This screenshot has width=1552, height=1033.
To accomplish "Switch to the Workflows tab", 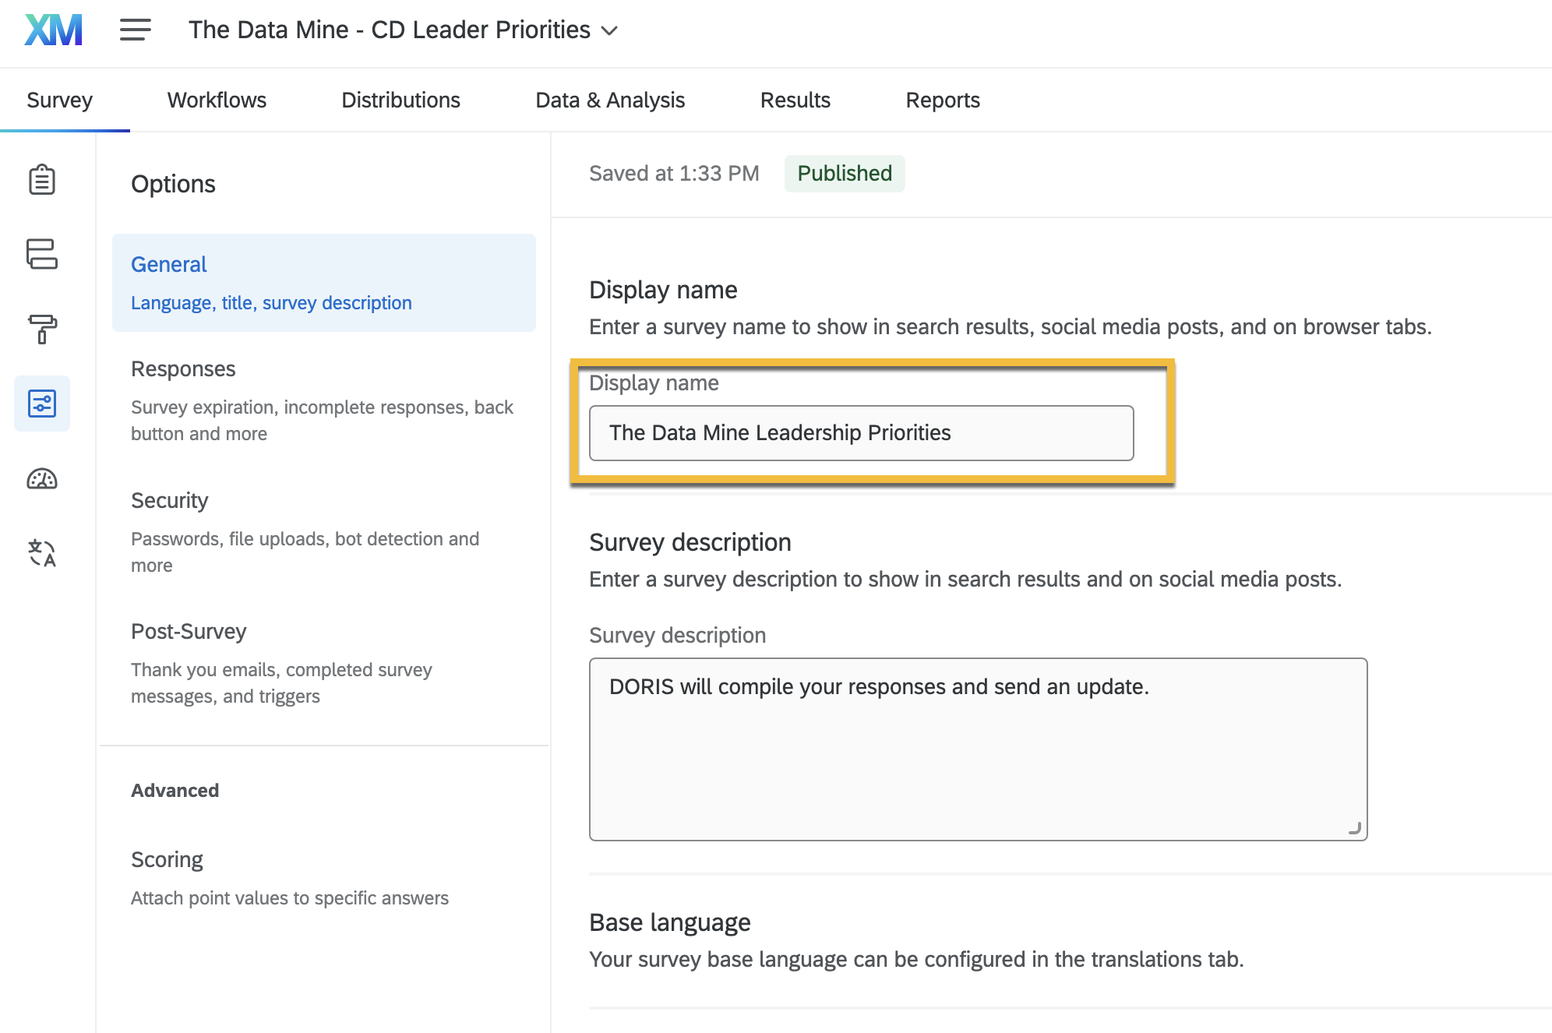I will [x=217, y=100].
